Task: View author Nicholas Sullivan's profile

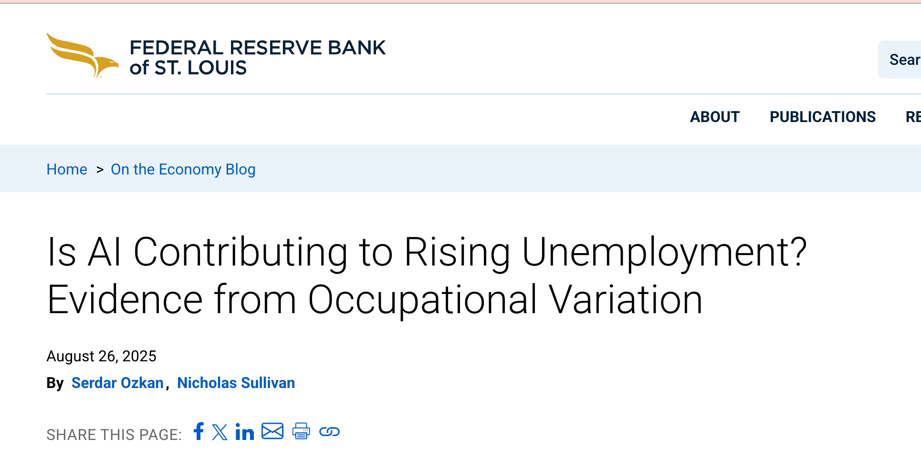Action: [x=236, y=383]
